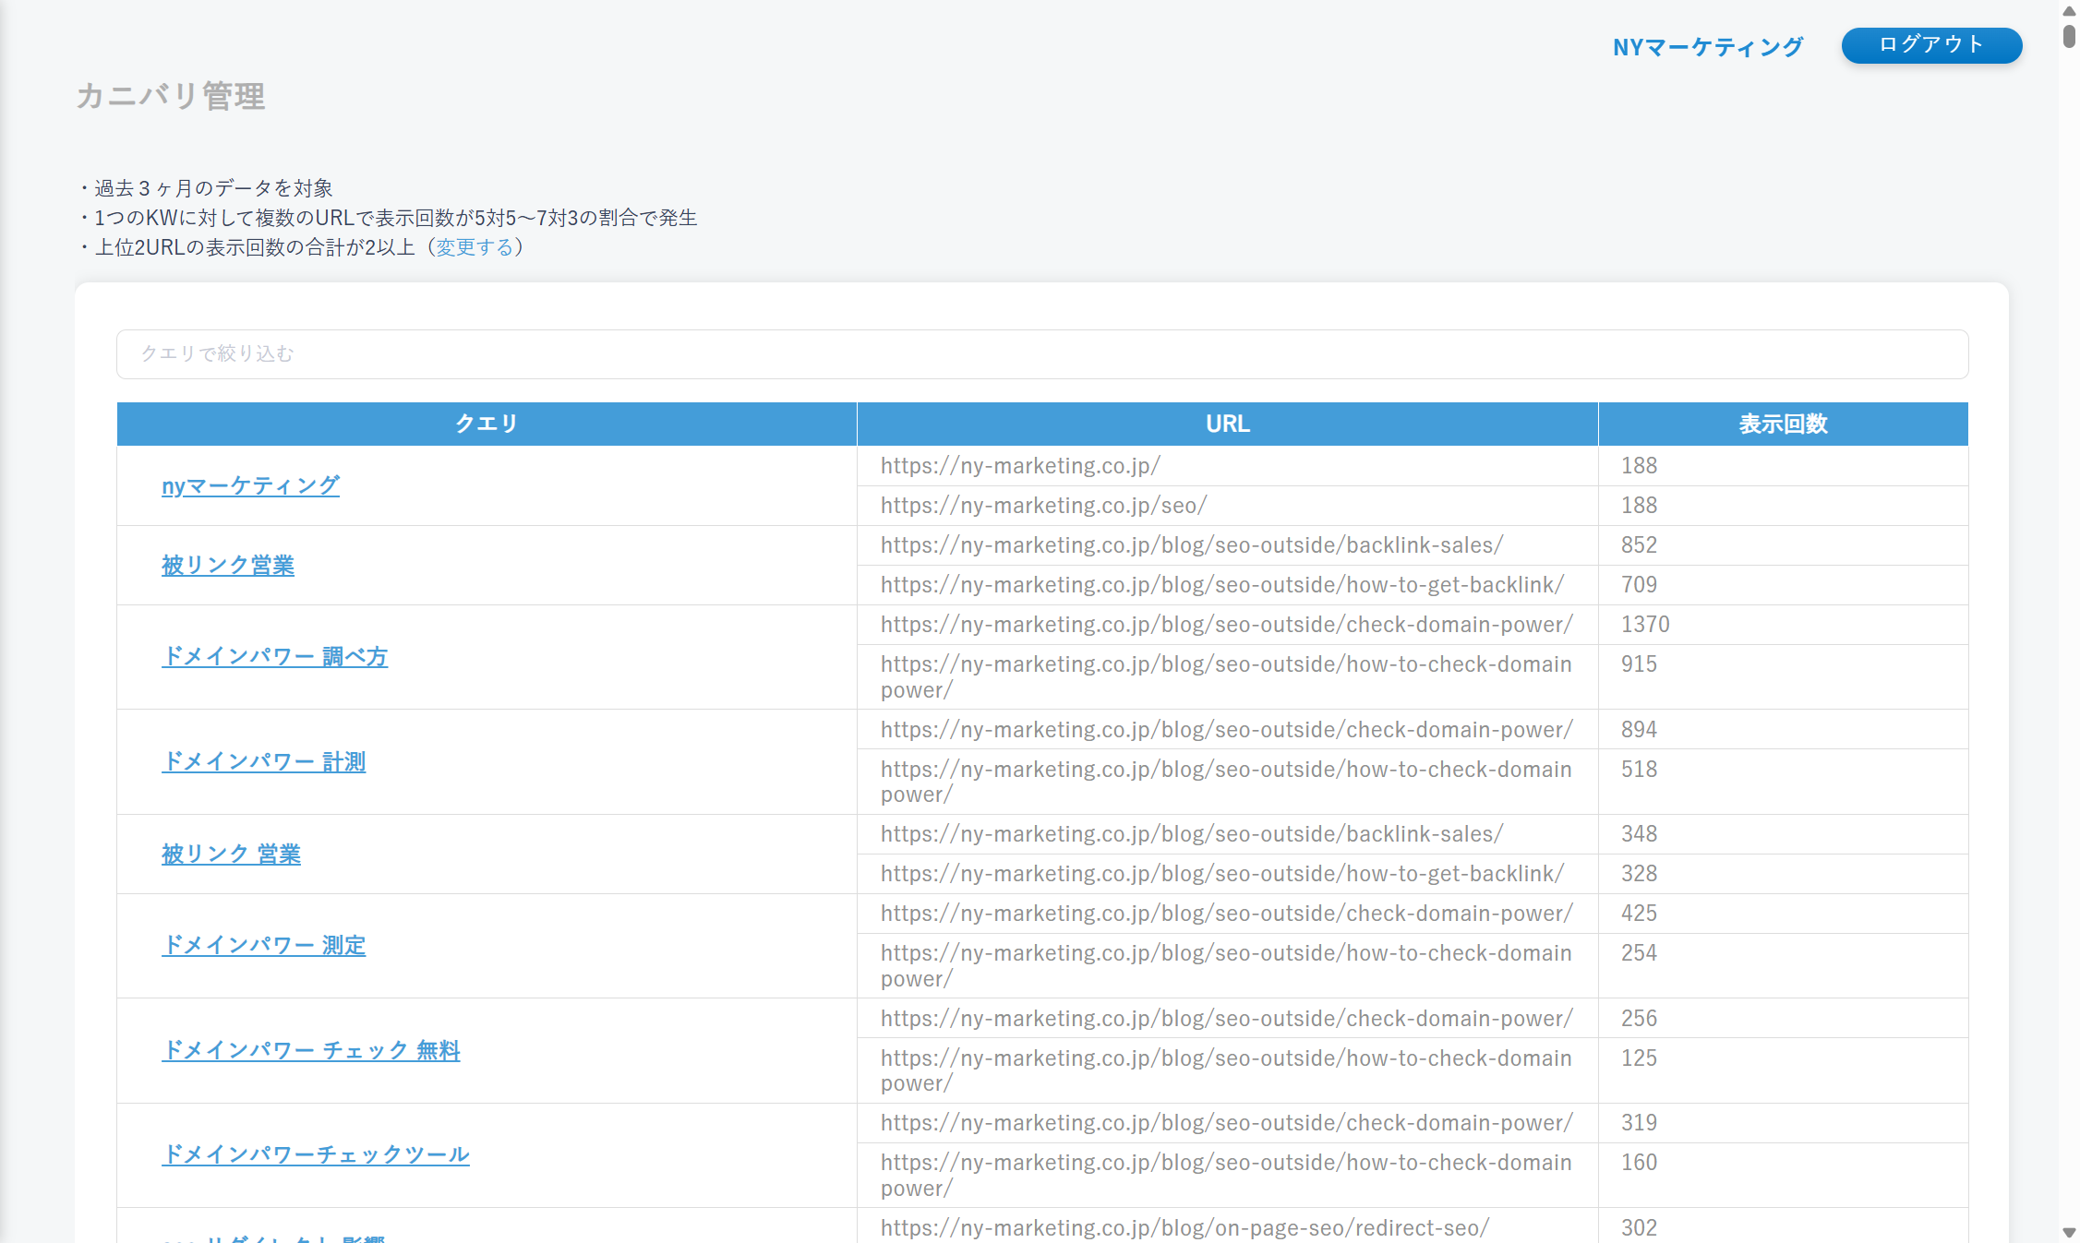Click the 894 impressions value
2080x1243 pixels.
click(x=1639, y=730)
